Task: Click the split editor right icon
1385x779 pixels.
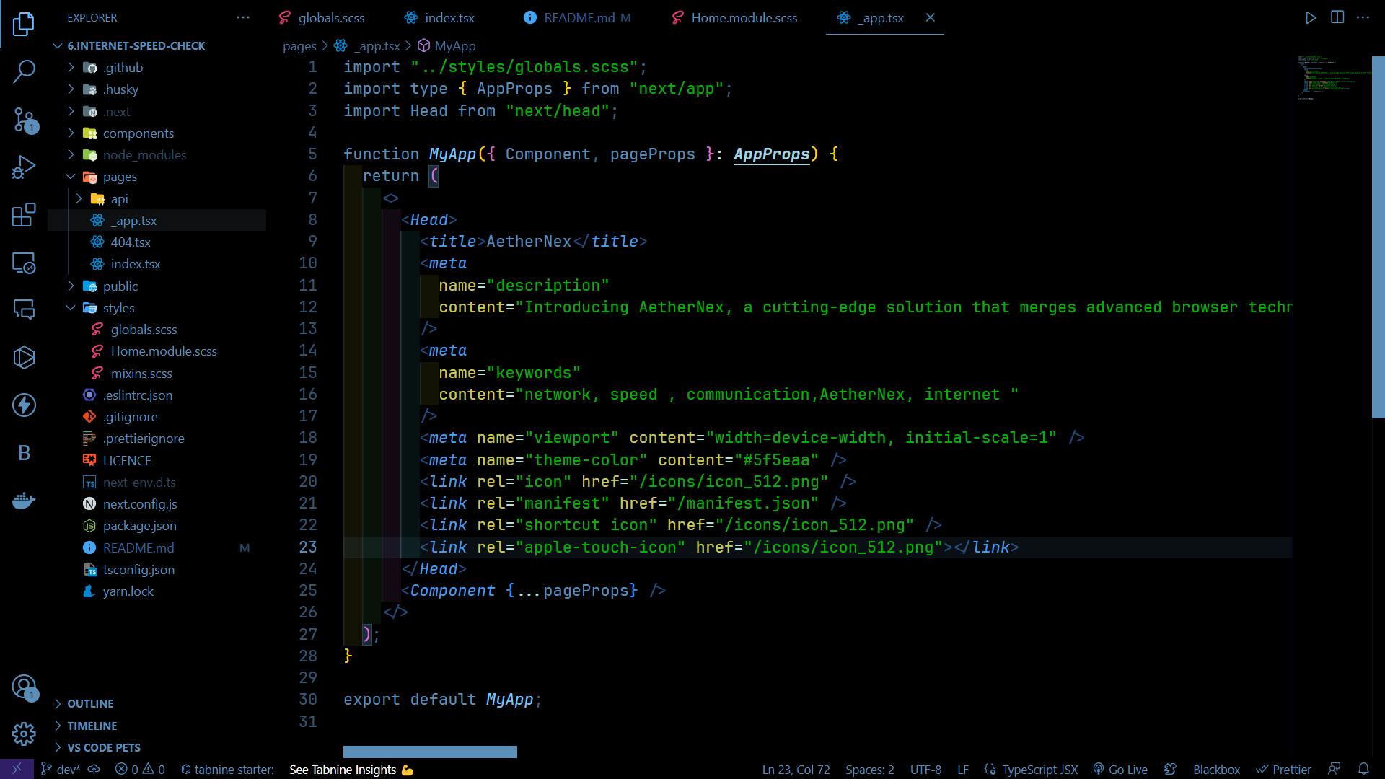Action: pyautogui.click(x=1337, y=17)
